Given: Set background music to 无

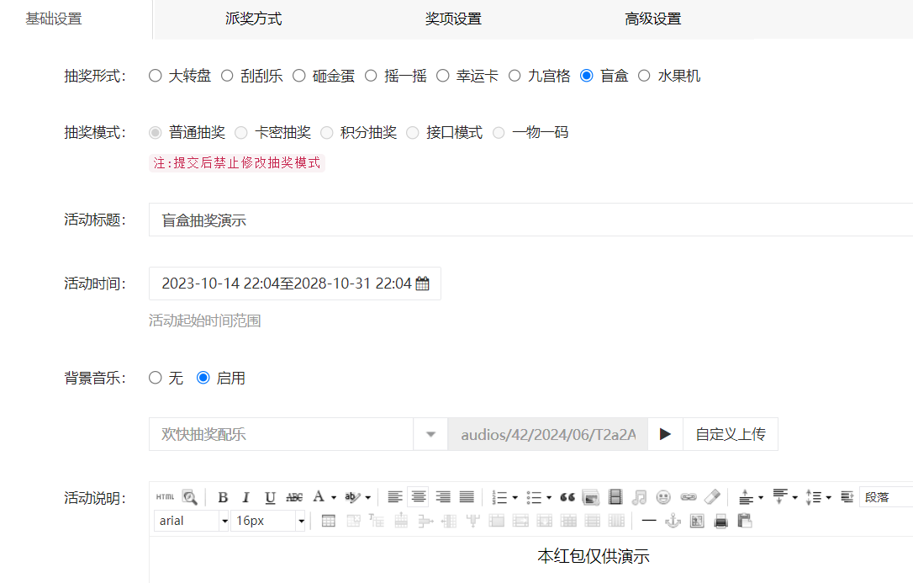Looking at the screenshot, I should pos(155,378).
